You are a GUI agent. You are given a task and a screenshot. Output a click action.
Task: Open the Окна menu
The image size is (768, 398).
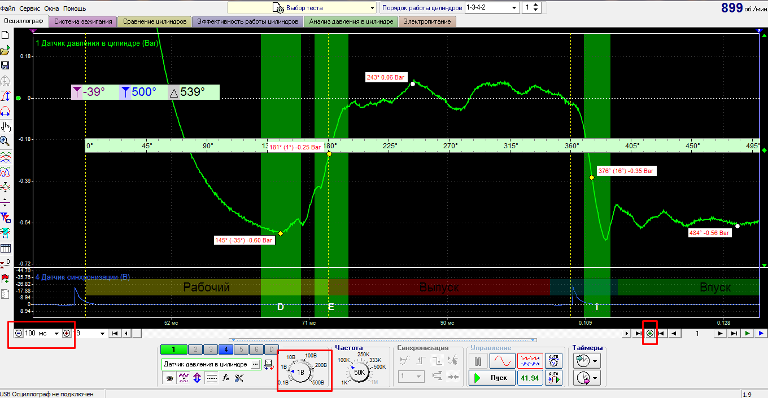(52, 8)
